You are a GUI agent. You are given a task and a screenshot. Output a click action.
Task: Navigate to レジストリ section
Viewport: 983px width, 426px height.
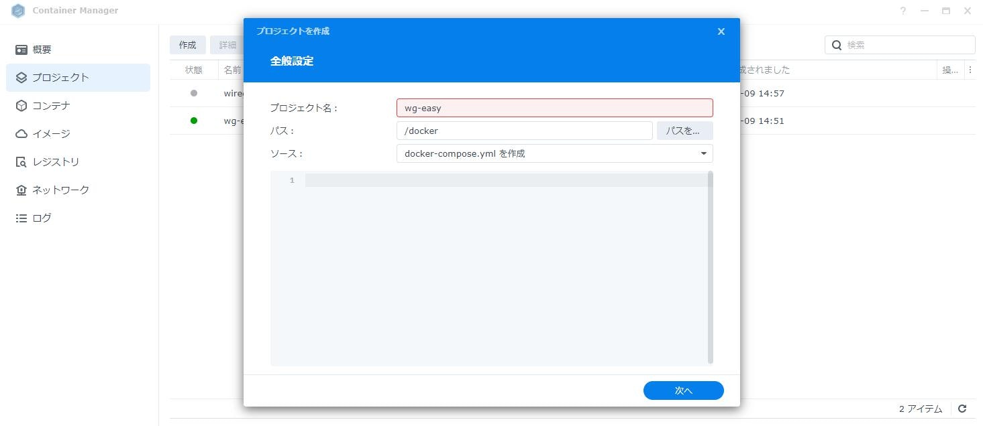point(78,162)
